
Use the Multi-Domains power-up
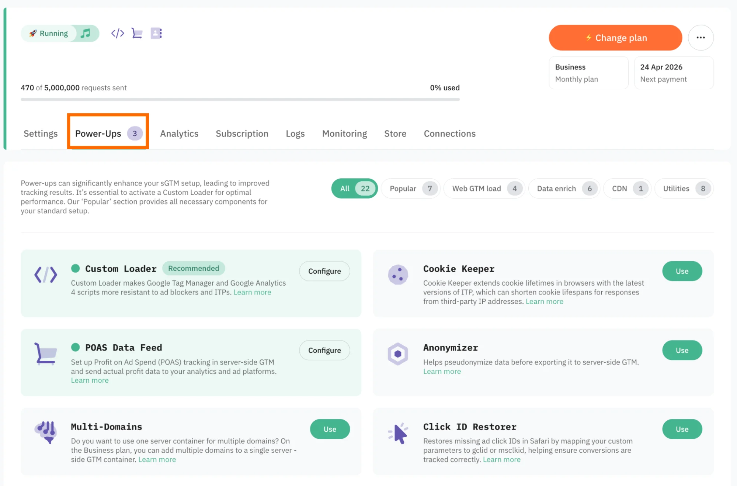coord(330,429)
